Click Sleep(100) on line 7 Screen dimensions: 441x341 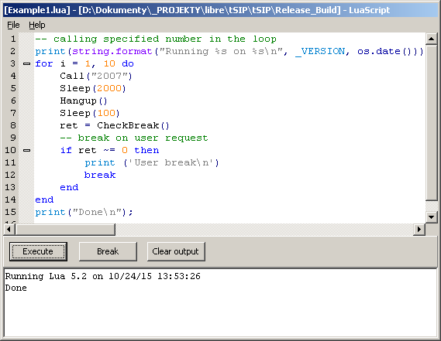[x=90, y=113]
